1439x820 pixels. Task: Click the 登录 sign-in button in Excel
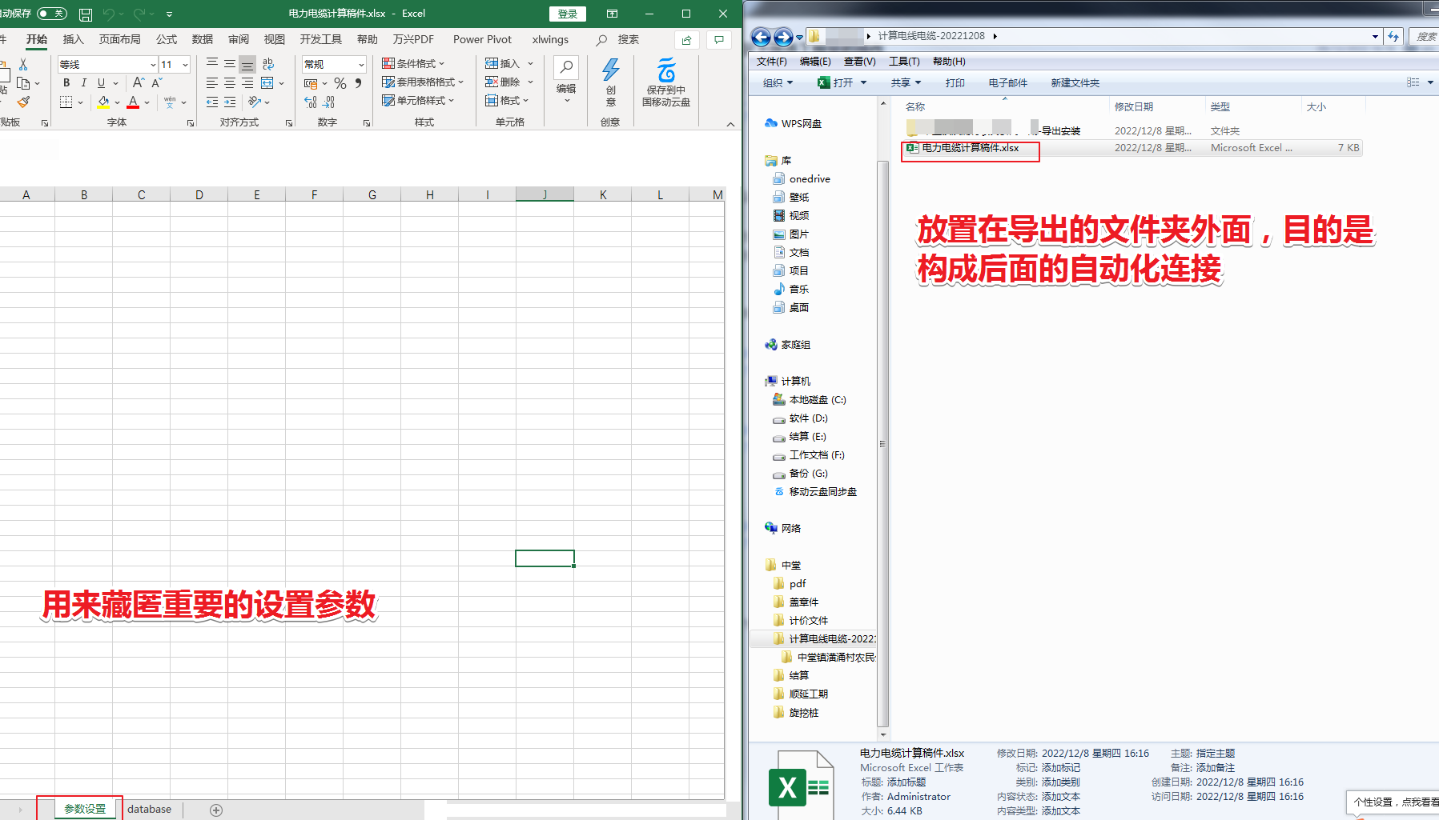pos(568,14)
